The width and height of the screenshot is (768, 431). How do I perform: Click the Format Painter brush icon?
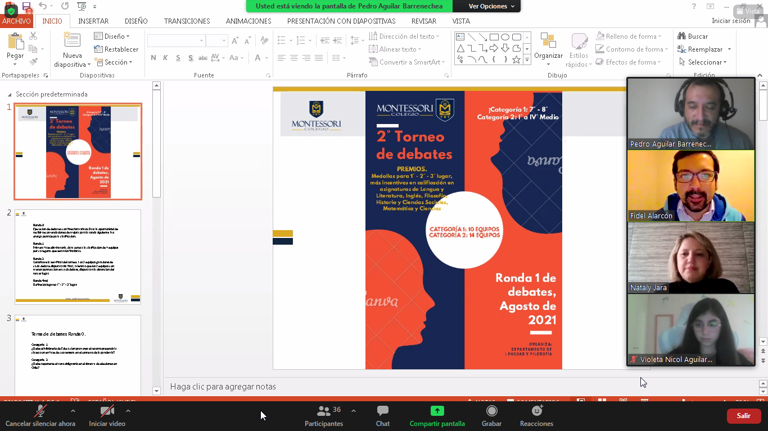pyautogui.click(x=33, y=62)
